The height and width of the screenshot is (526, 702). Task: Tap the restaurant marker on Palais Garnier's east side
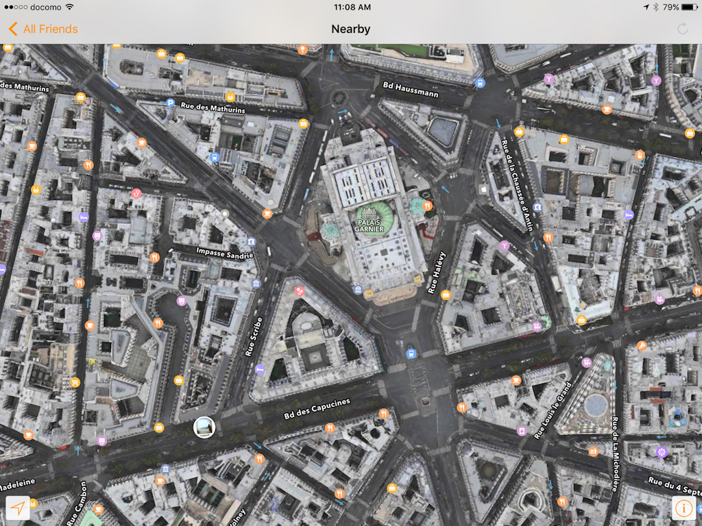pyautogui.click(x=428, y=205)
